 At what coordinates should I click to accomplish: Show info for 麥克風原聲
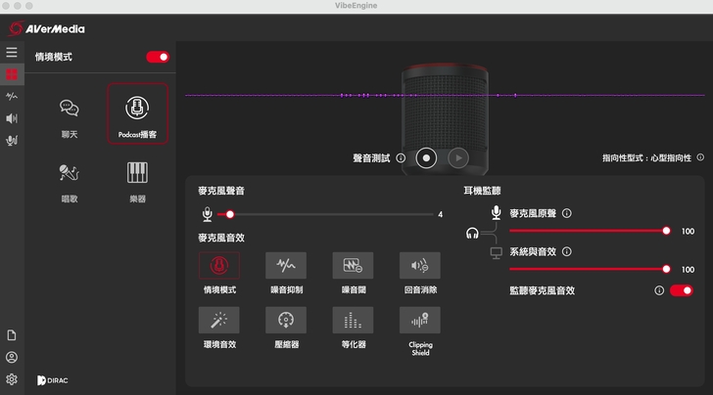pyautogui.click(x=567, y=213)
